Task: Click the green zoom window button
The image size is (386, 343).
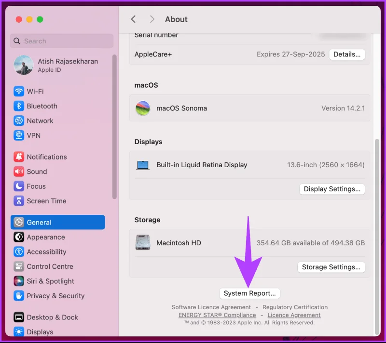Action: (x=40, y=19)
